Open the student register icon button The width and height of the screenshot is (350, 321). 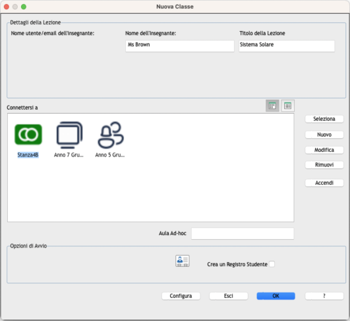tap(183, 261)
